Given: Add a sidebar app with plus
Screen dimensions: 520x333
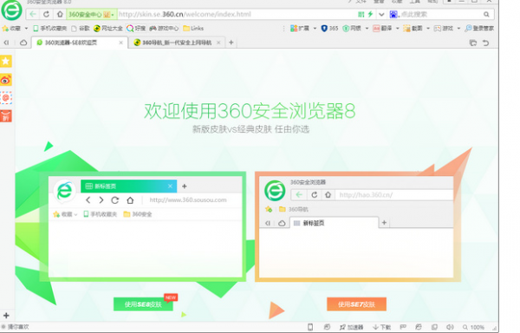Looking at the screenshot, I should point(6,316).
